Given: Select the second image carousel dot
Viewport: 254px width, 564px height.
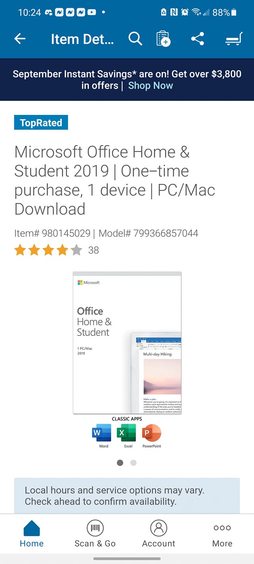Looking at the screenshot, I should (x=134, y=462).
